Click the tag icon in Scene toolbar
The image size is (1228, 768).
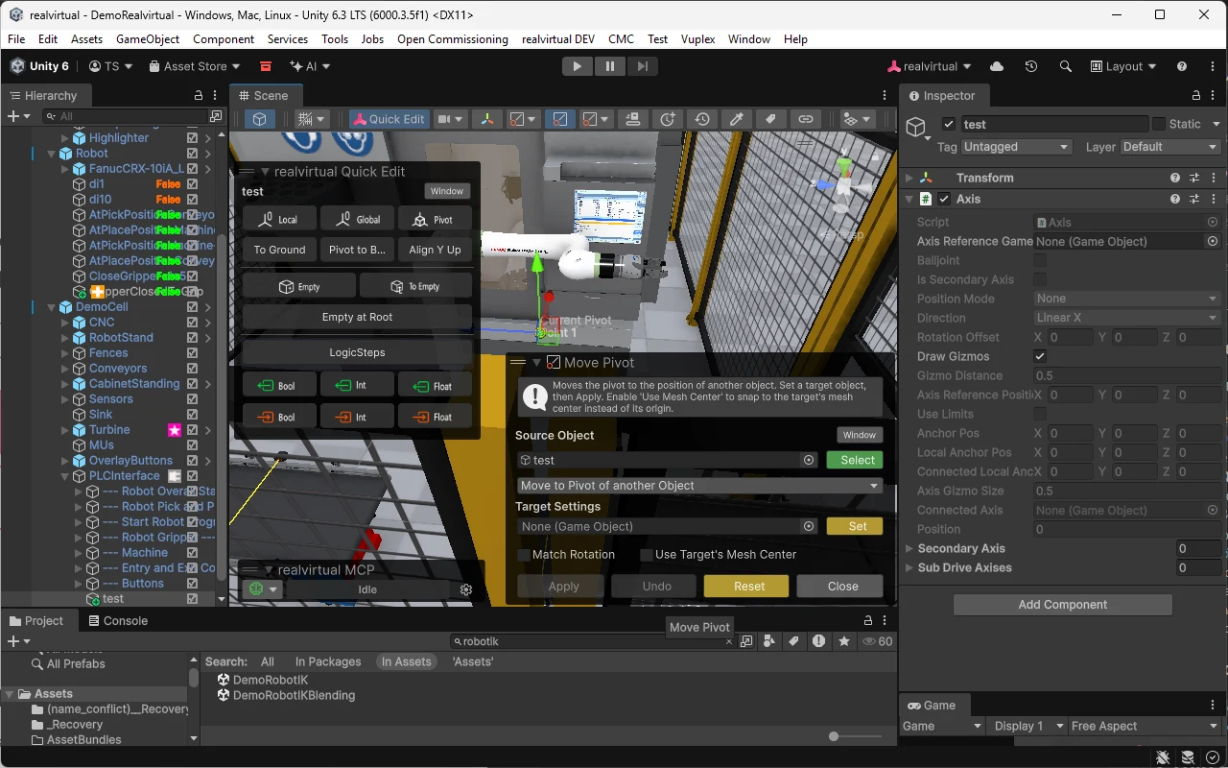[770, 119]
